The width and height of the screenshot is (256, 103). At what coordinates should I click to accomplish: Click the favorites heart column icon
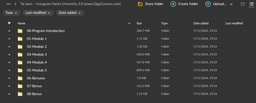(x=9, y=23)
